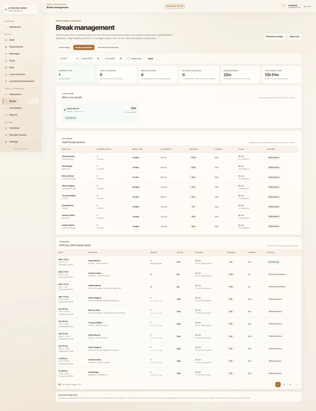Click the Attendance ledger button

(x=274, y=37)
